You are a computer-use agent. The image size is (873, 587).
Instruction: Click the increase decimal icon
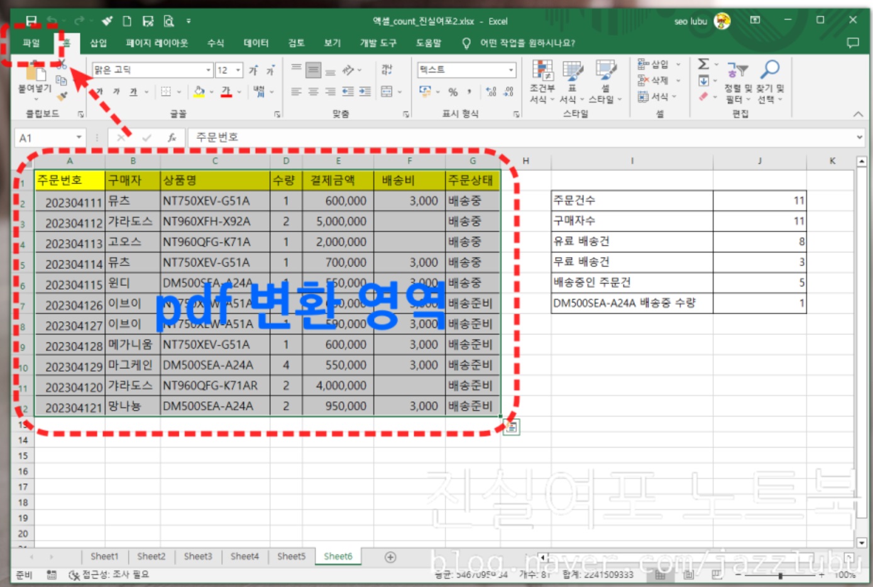491,92
